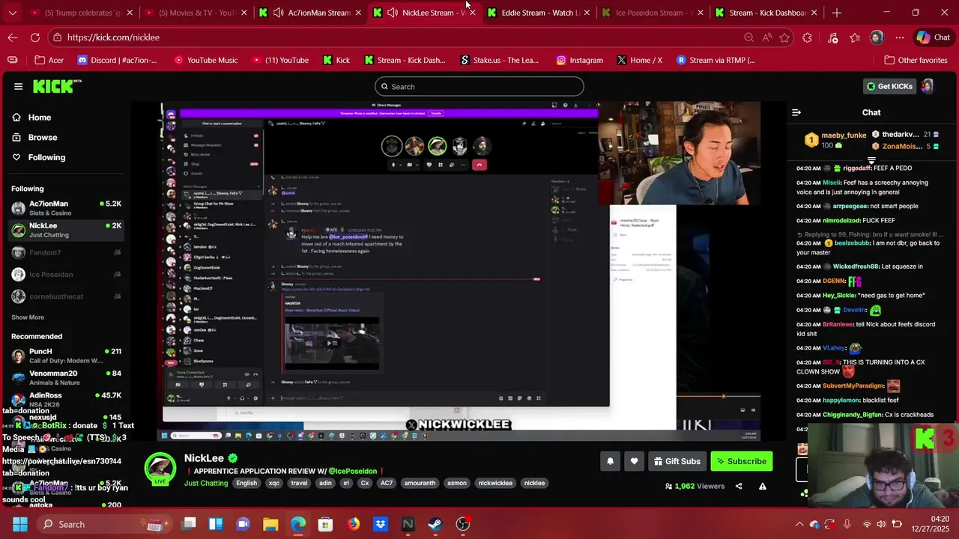Open the Just Chatting category link
The image size is (959, 539).
206,484
